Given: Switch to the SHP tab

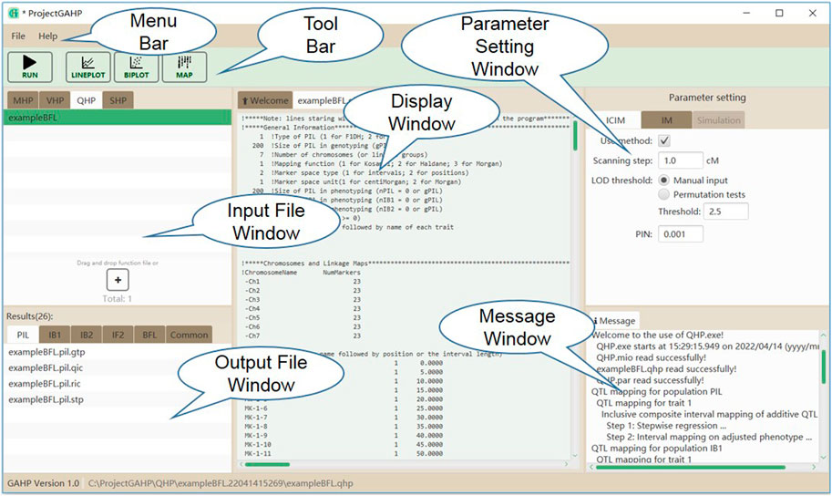Looking at the screenshot, I should pyautogui.click(x=118, y=100).
